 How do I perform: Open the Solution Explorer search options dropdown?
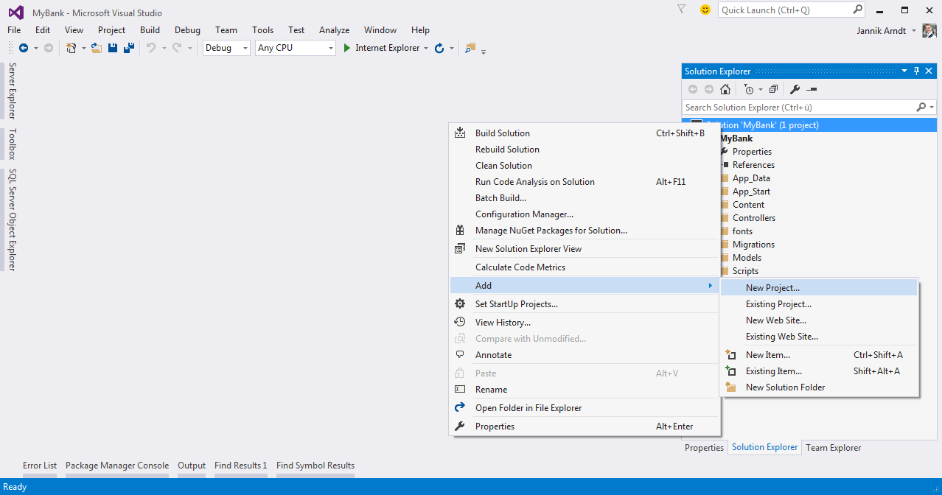click(932, 108)
